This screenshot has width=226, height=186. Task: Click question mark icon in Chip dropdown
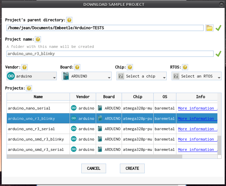coord(121,76)
